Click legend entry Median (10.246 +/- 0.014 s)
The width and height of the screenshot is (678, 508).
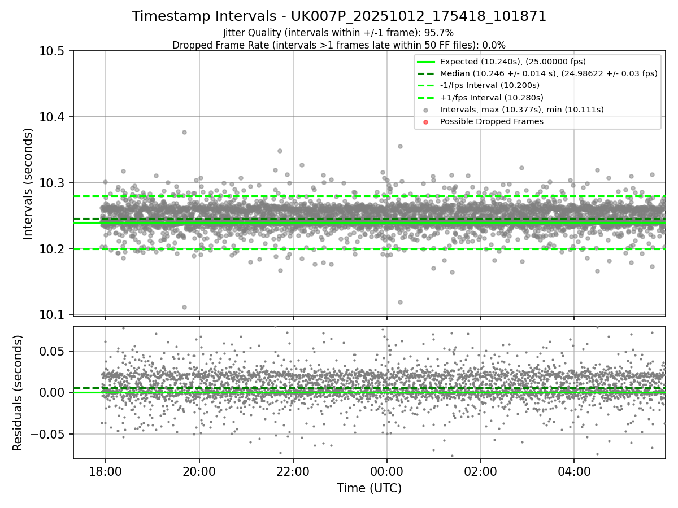coord(549,73)
